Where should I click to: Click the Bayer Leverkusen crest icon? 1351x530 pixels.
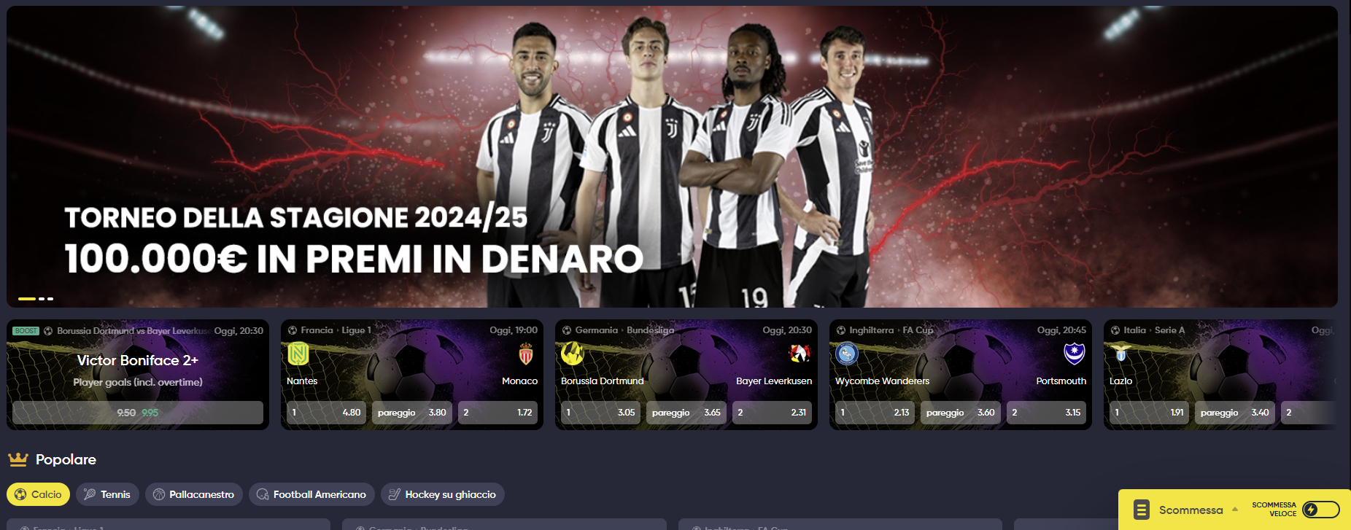coord(800,354)
